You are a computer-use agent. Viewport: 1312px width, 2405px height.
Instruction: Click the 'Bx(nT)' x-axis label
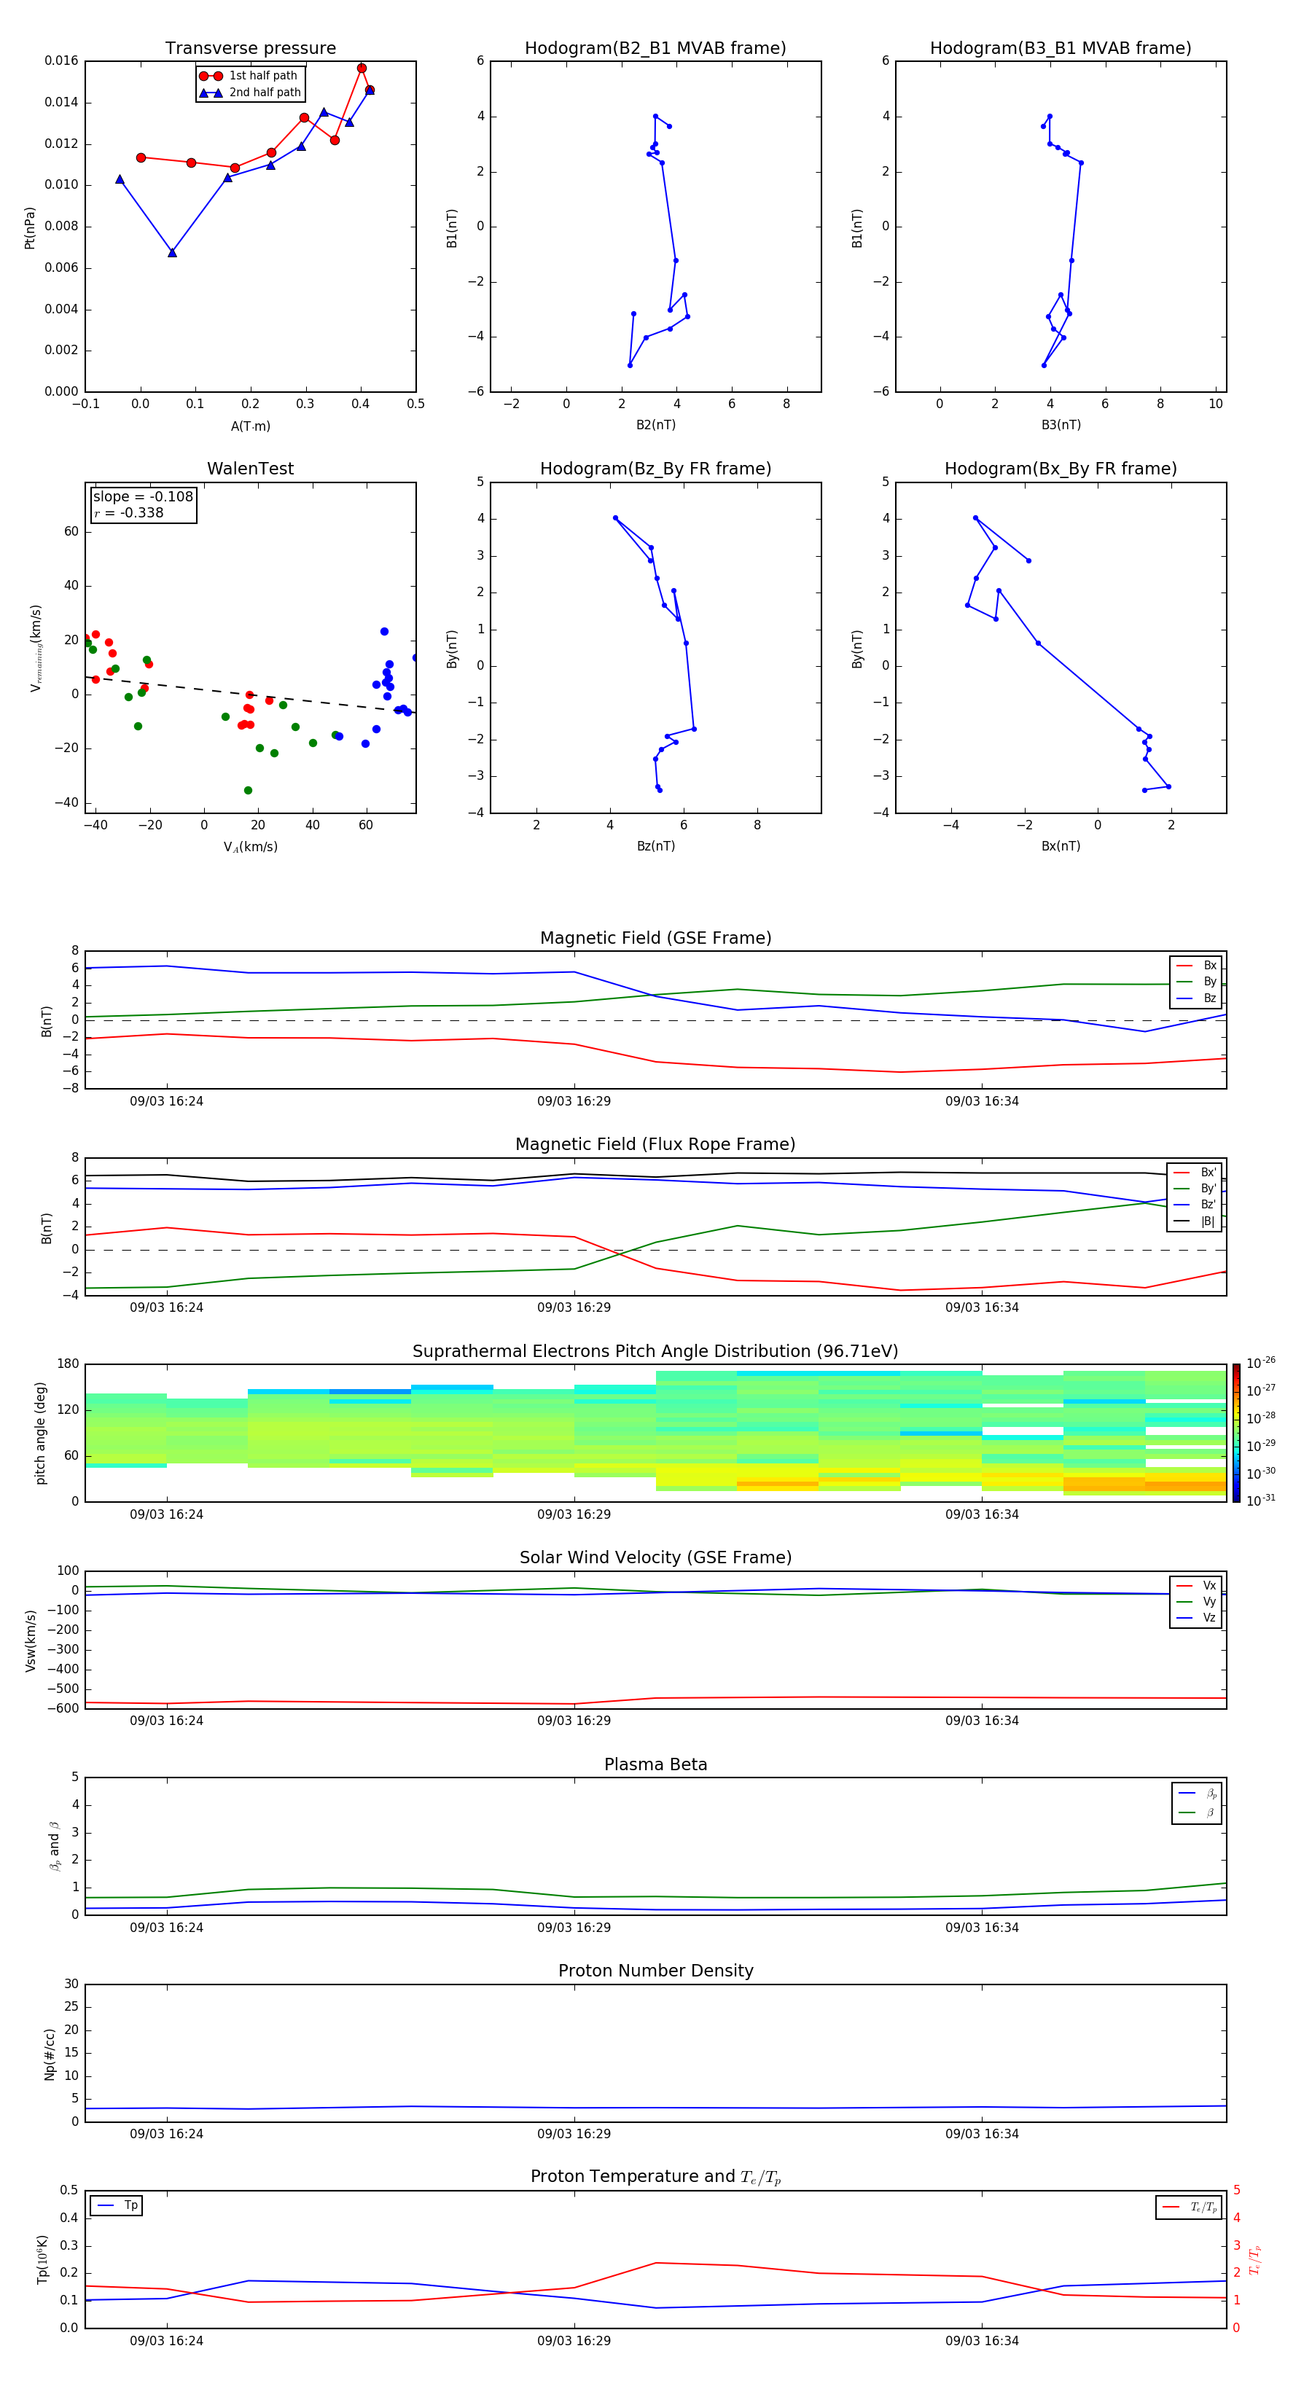(1061, 846)
